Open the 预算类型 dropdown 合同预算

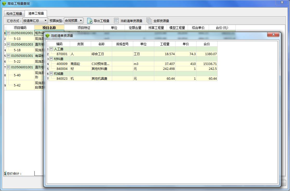click(x=74, y=21)
